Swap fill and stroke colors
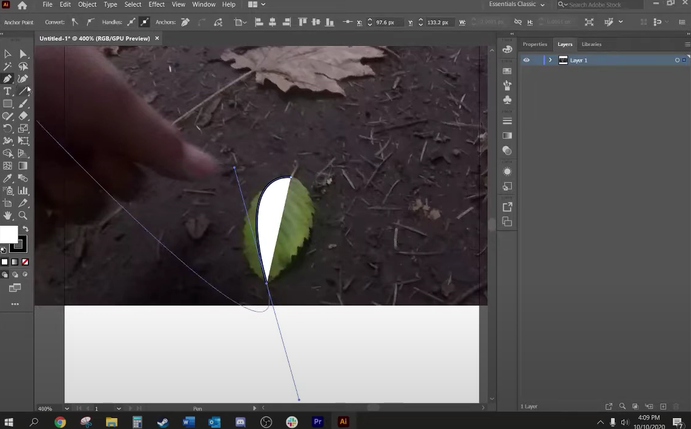 tap(25, 229)
